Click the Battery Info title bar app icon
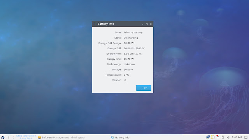 94,24
